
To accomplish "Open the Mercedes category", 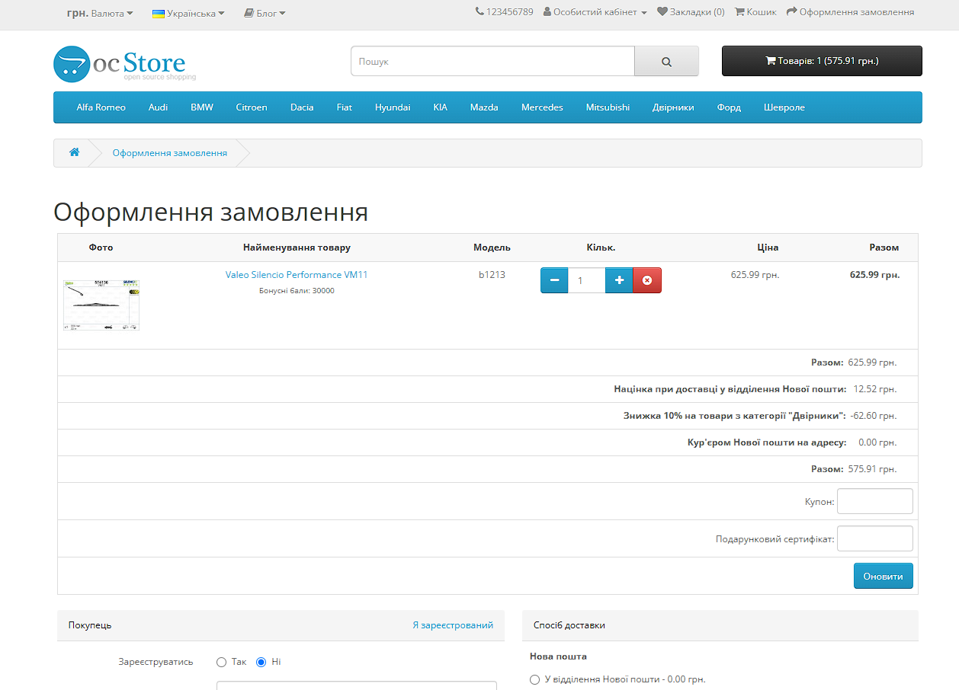I will [x=542, y=107].
